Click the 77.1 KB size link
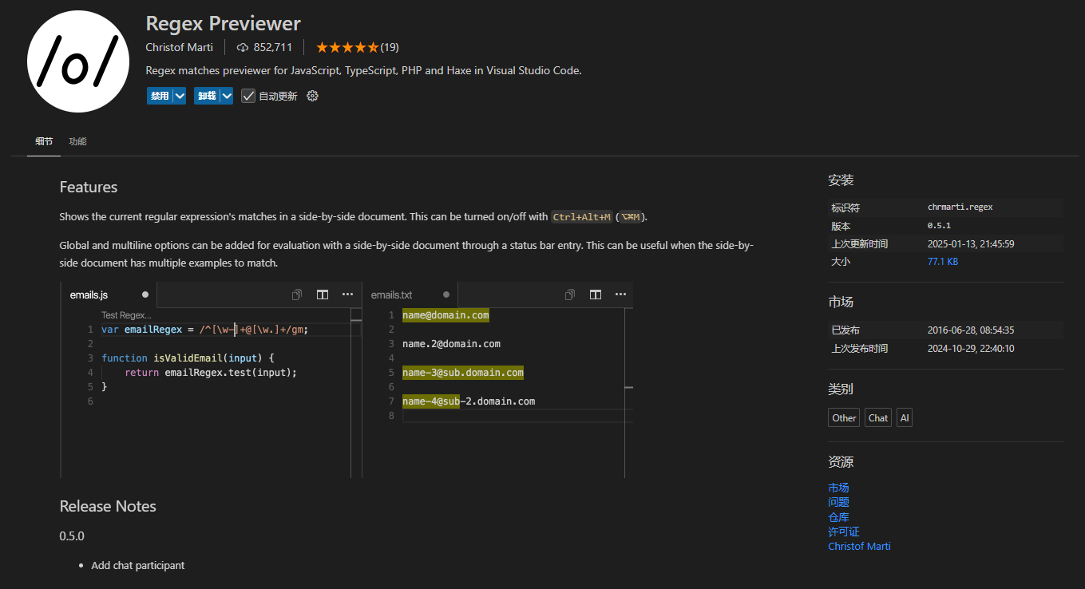The height and width of the screenshot is (589, 1085). pos(943,262)
